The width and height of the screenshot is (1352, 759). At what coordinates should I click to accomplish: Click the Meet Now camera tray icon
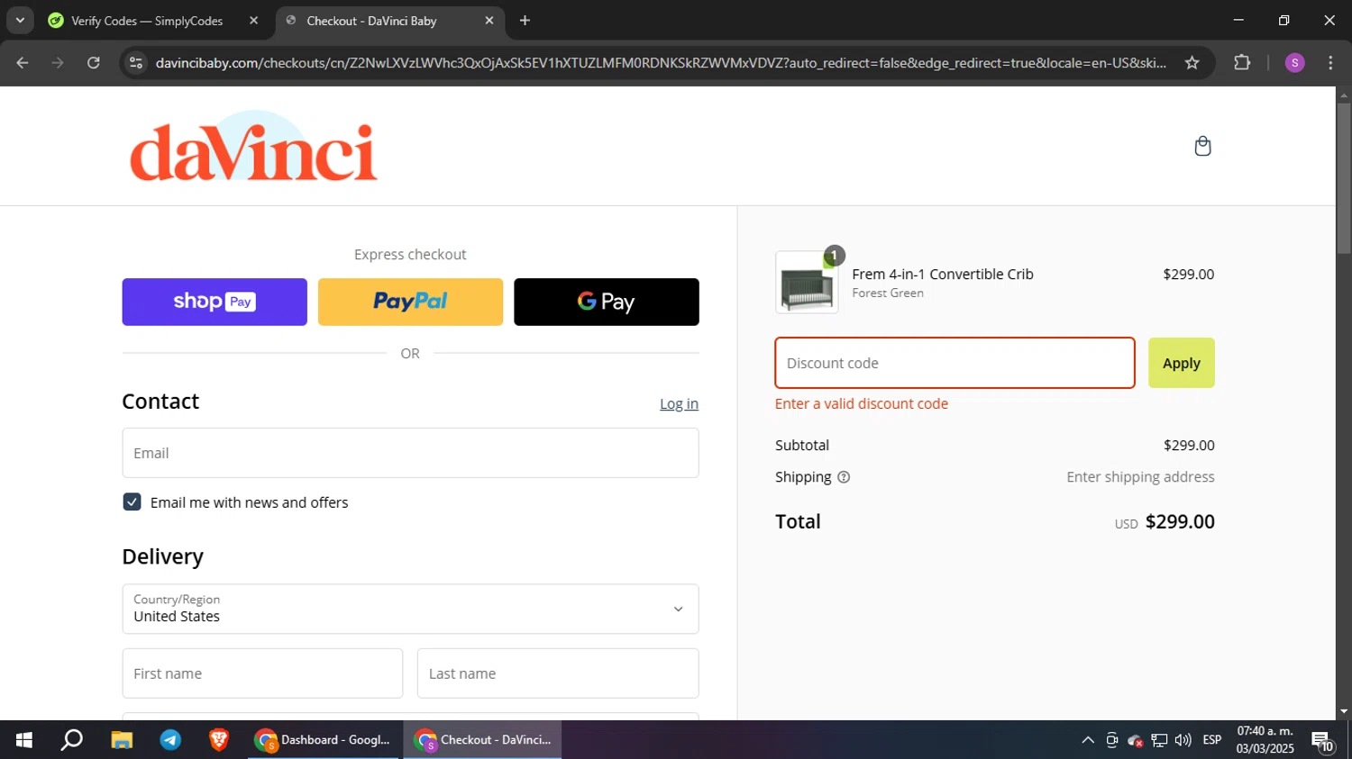(1111, 740)
